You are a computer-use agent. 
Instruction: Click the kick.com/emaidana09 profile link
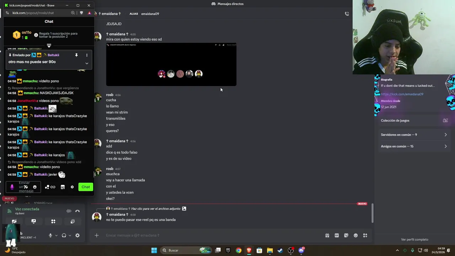[402, 94]
